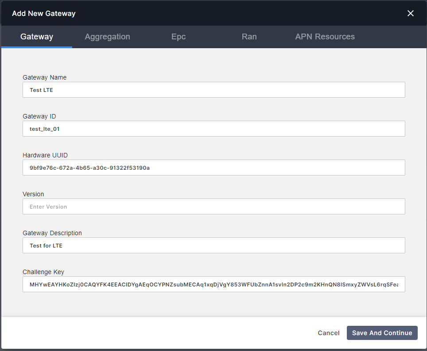Focus the Gateway ID field
Screen dimensions: 427x351
tap(214, 129)
